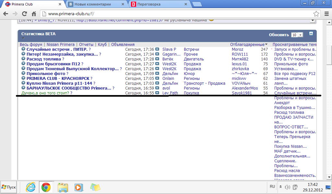The image size is (332, 194).
Task: Open the Chrome menu icon
Action: coord(327,14)
